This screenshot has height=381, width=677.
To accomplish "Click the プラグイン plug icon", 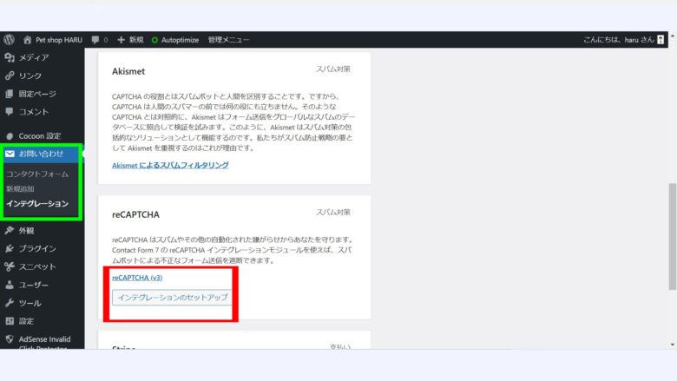I will [x=10, y=248].
